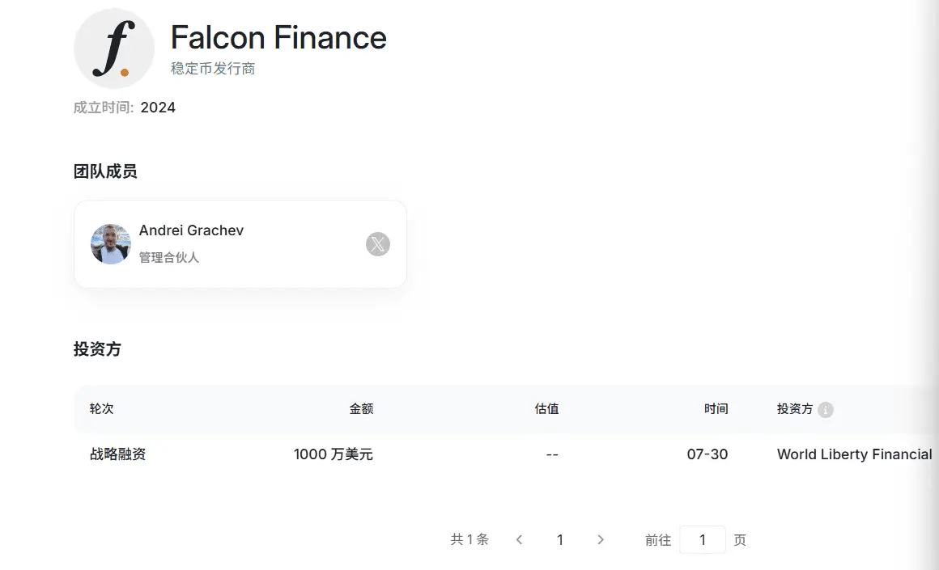Click the info icon beside 投资方 header
Image resolution: width=939 pixels, height=570 pixels.
[825, 410]
